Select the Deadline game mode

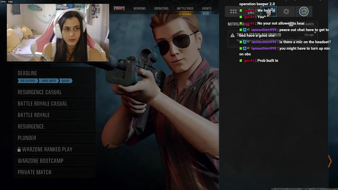(55, 77)
